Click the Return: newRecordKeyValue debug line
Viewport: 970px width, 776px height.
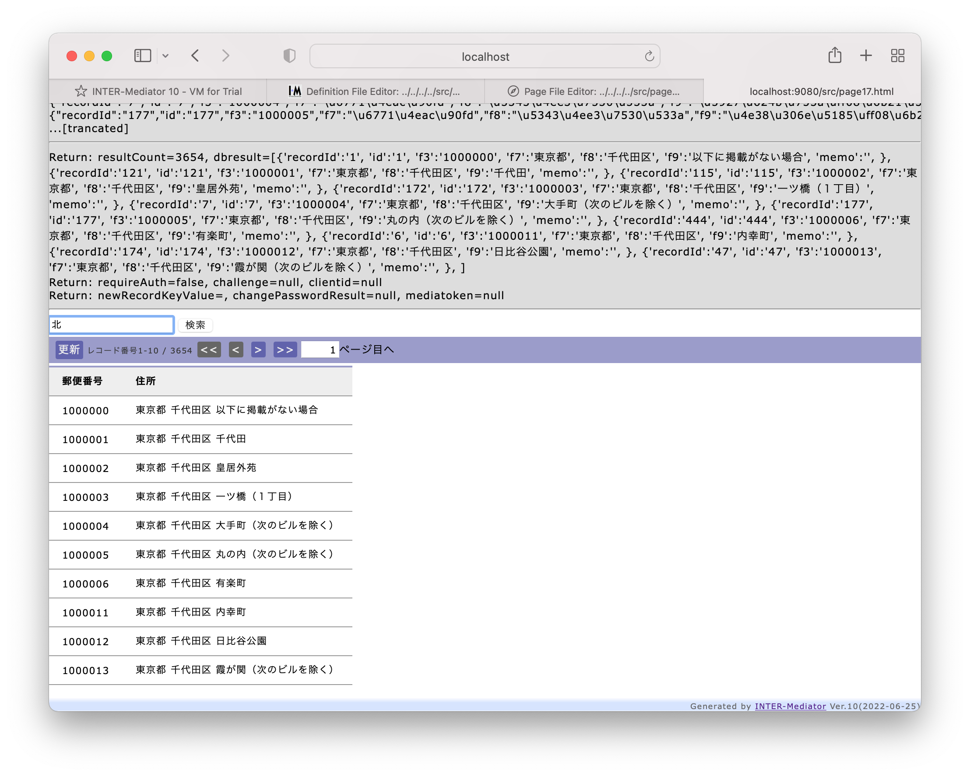[x=277, y=295]
